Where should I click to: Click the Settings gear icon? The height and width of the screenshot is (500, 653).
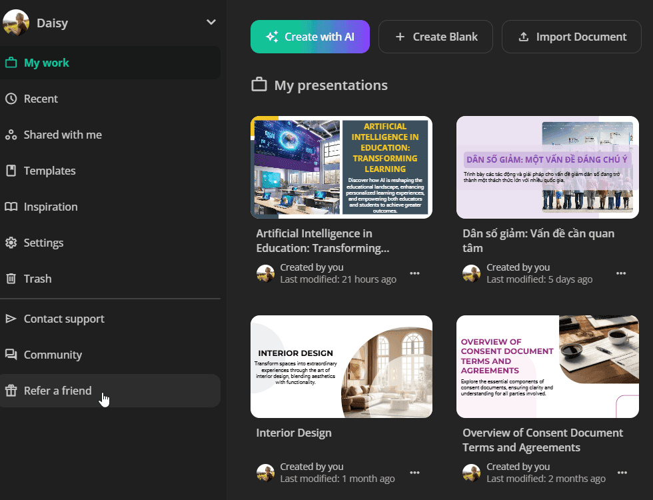11,243
